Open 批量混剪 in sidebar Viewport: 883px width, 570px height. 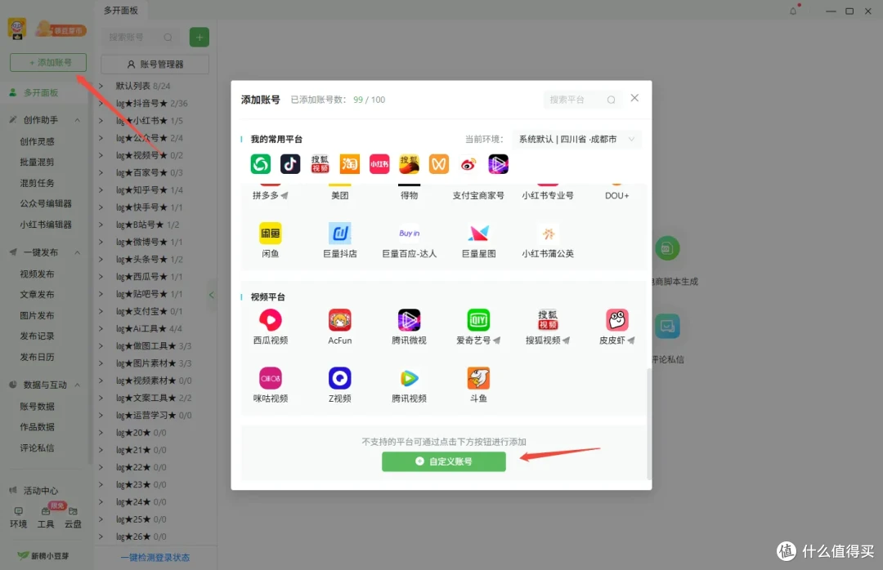tap(37, 162)
